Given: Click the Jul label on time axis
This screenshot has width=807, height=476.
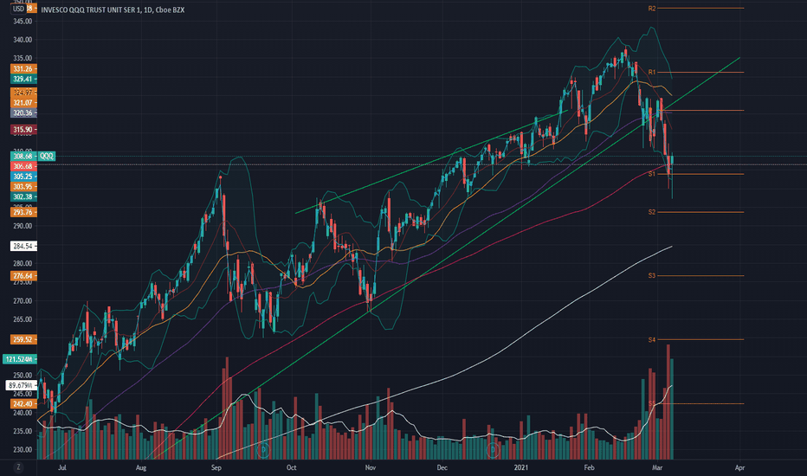Looking at the screenshot, I should (62, 467).
